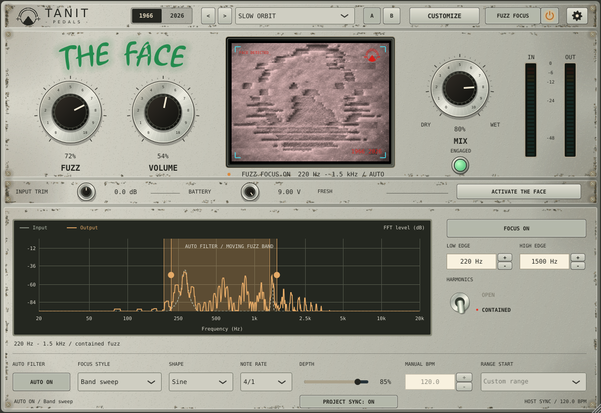Click the face detection video display
Viewport: 601px width, 413px height.
coord(310,102)
